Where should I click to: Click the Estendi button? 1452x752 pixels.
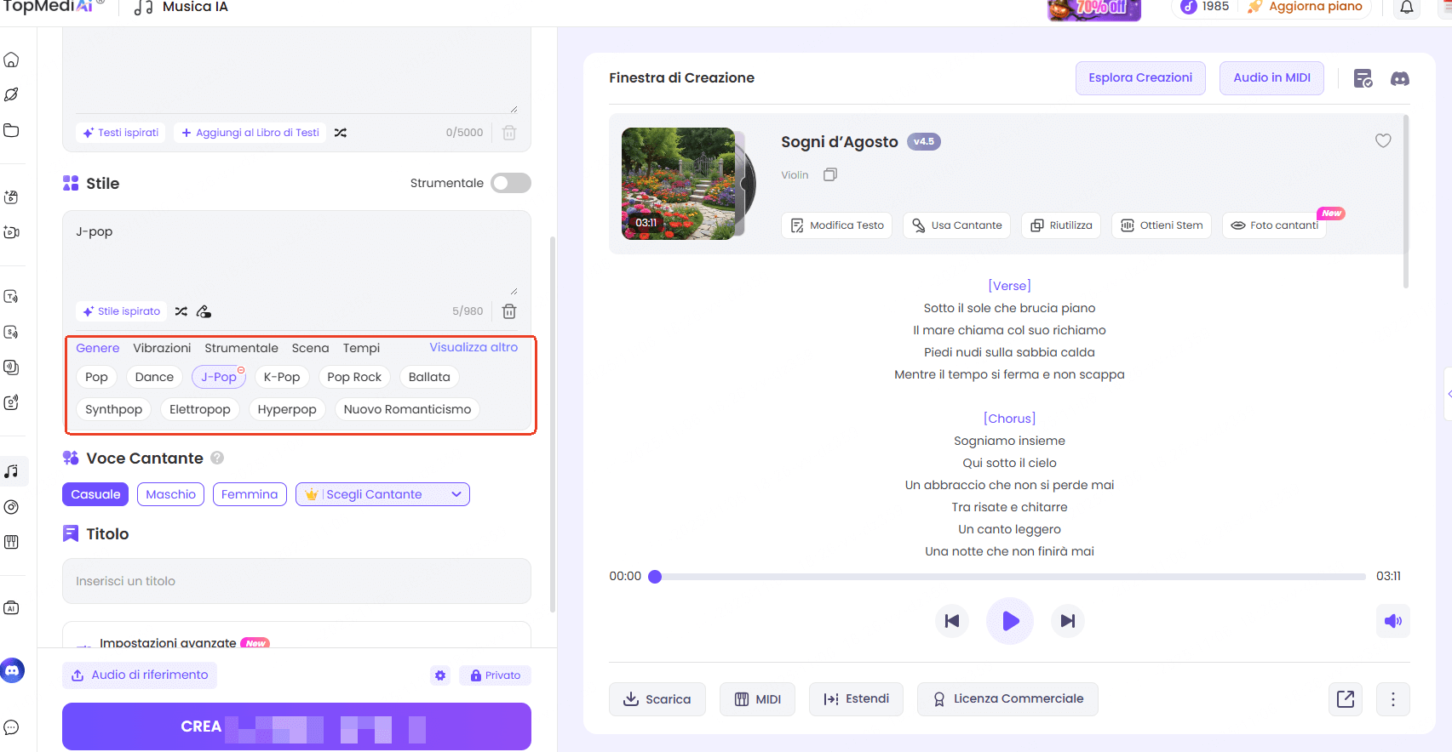coord(856,699)
